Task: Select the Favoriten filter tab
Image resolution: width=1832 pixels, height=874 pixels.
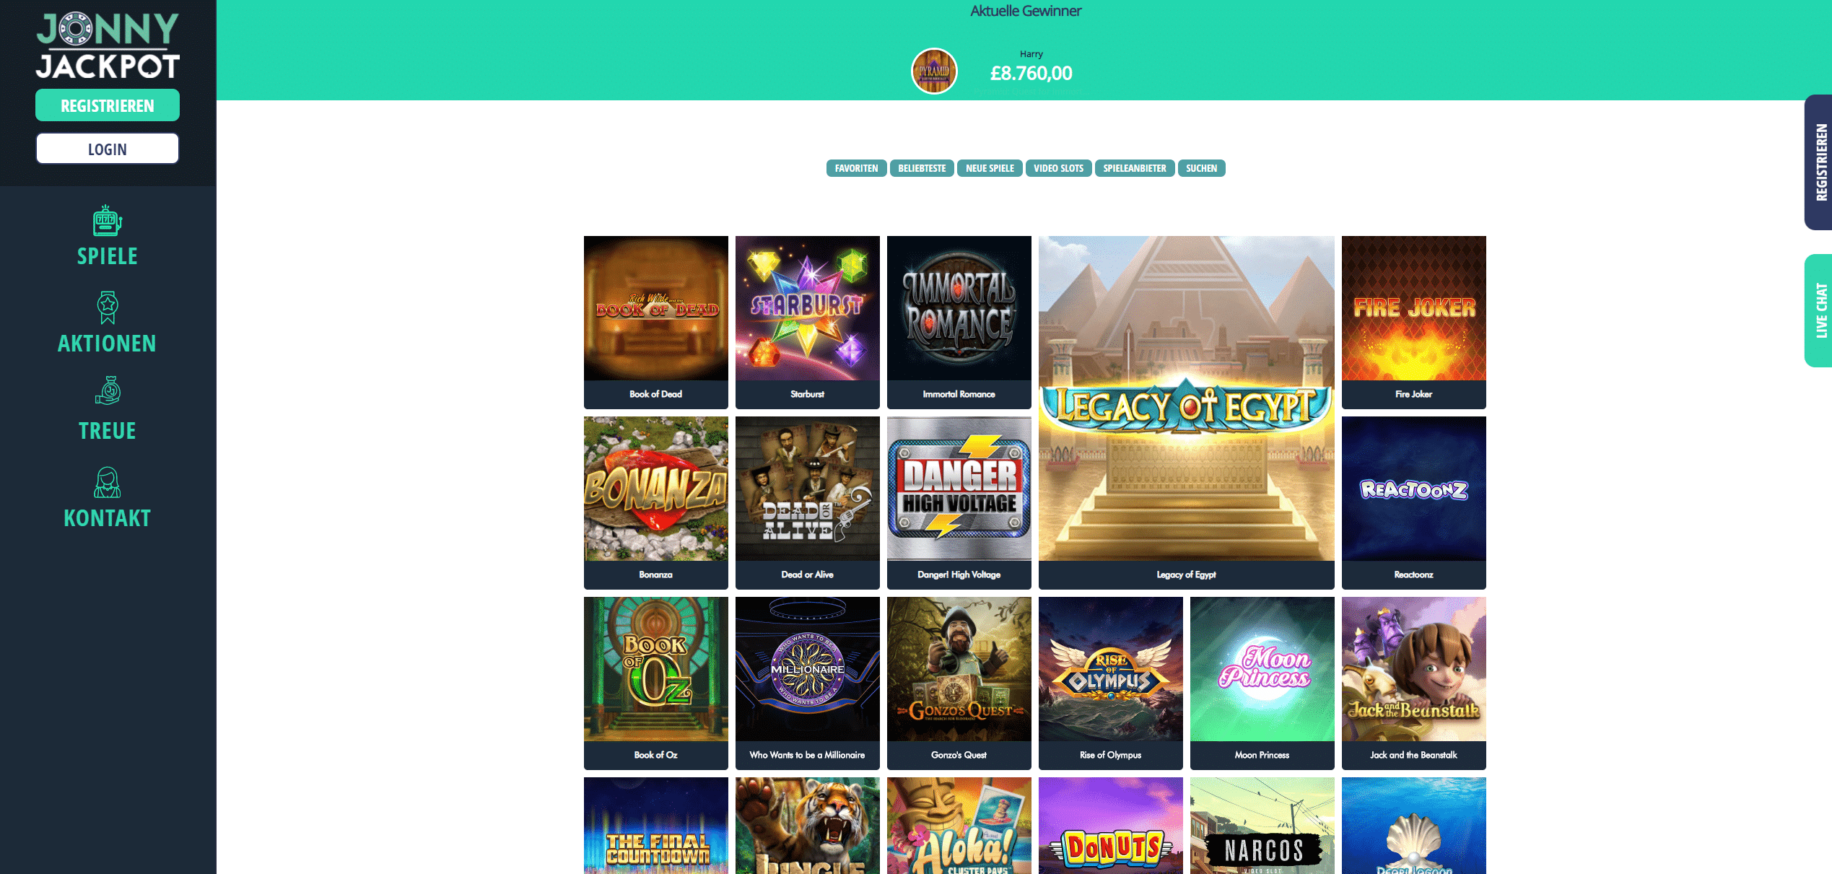Action: point(856,168)
